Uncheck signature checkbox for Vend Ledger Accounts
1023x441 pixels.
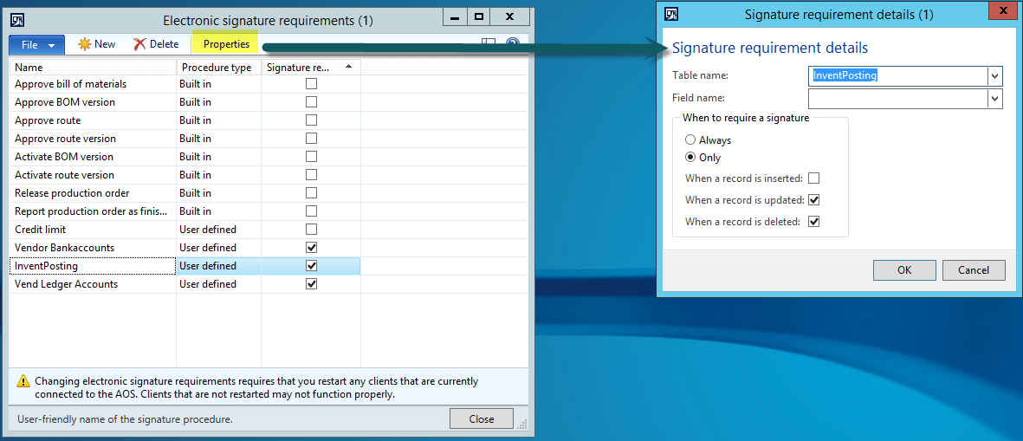[x=311, y=284]
